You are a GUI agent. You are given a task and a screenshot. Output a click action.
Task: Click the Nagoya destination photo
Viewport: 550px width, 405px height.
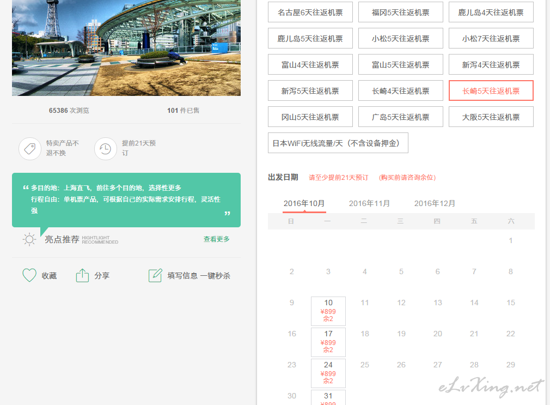click(126, 48)
